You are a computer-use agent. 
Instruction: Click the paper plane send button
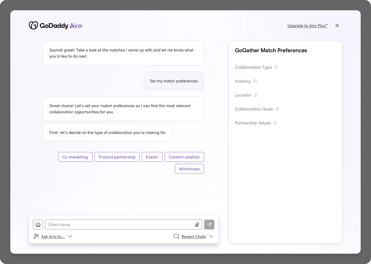[209, 225]
